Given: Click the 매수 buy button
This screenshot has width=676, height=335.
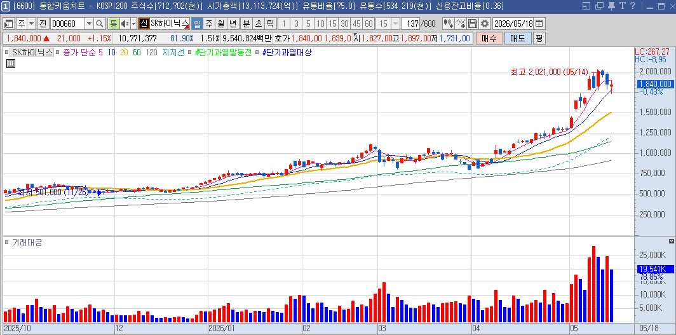Looking at the screenshot, I should point(489,38).
